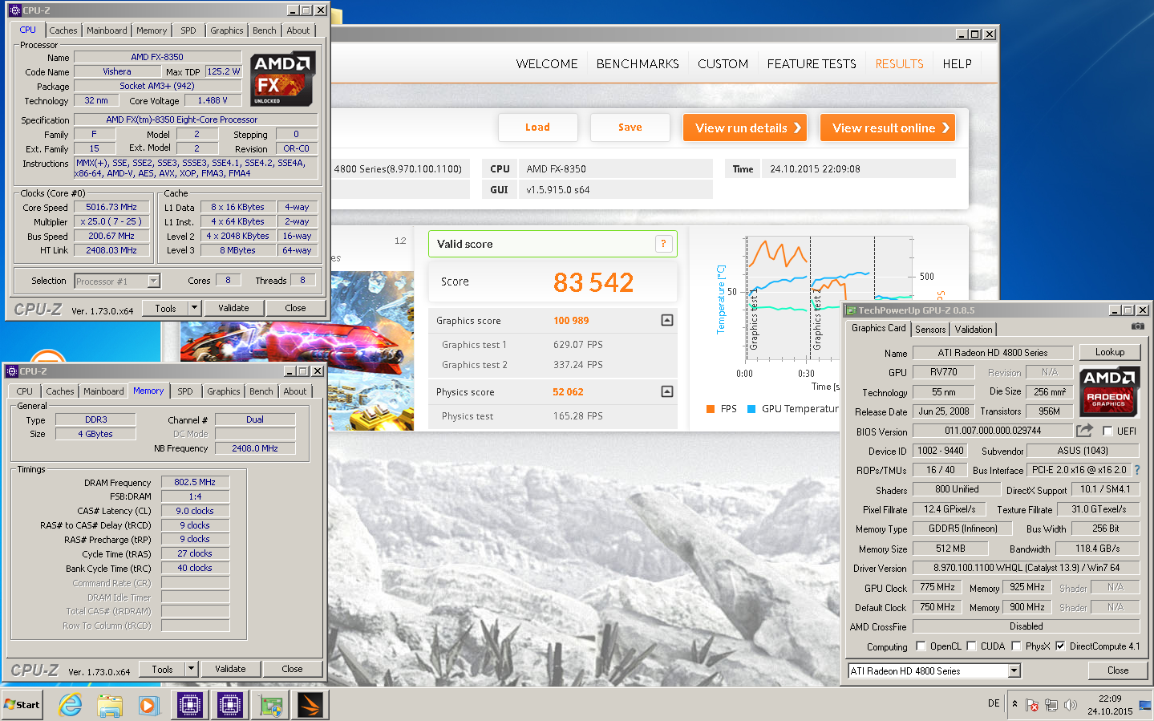1154x721 pixels.
Task: Open the Caches tab in top CPU-Z
Action: 63,30
